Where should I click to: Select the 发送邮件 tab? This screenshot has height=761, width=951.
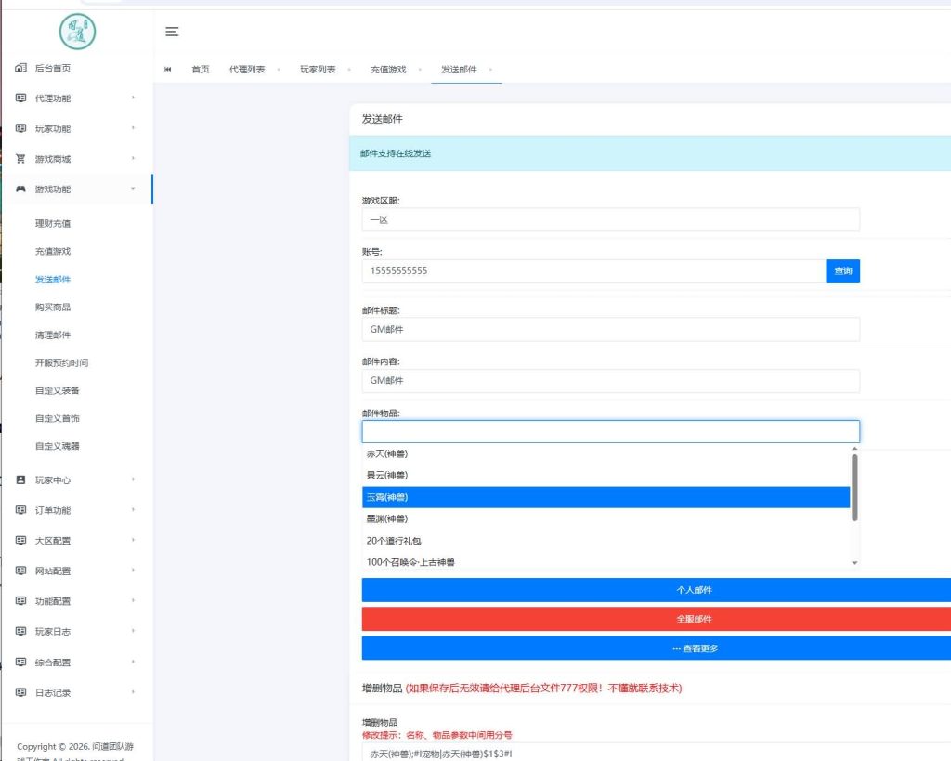click(459, 69)
